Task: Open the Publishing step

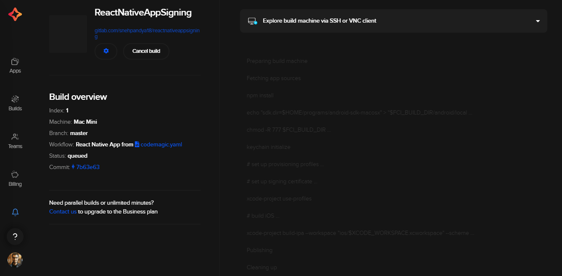Action: (x=259, y=250)
